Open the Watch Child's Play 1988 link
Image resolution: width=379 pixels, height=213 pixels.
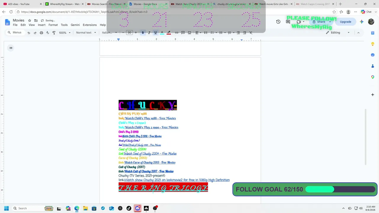[x=150, y=118]
